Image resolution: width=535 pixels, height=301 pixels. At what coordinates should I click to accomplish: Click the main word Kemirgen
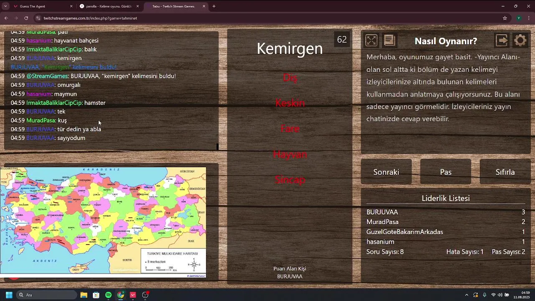(x=290, y=48)
